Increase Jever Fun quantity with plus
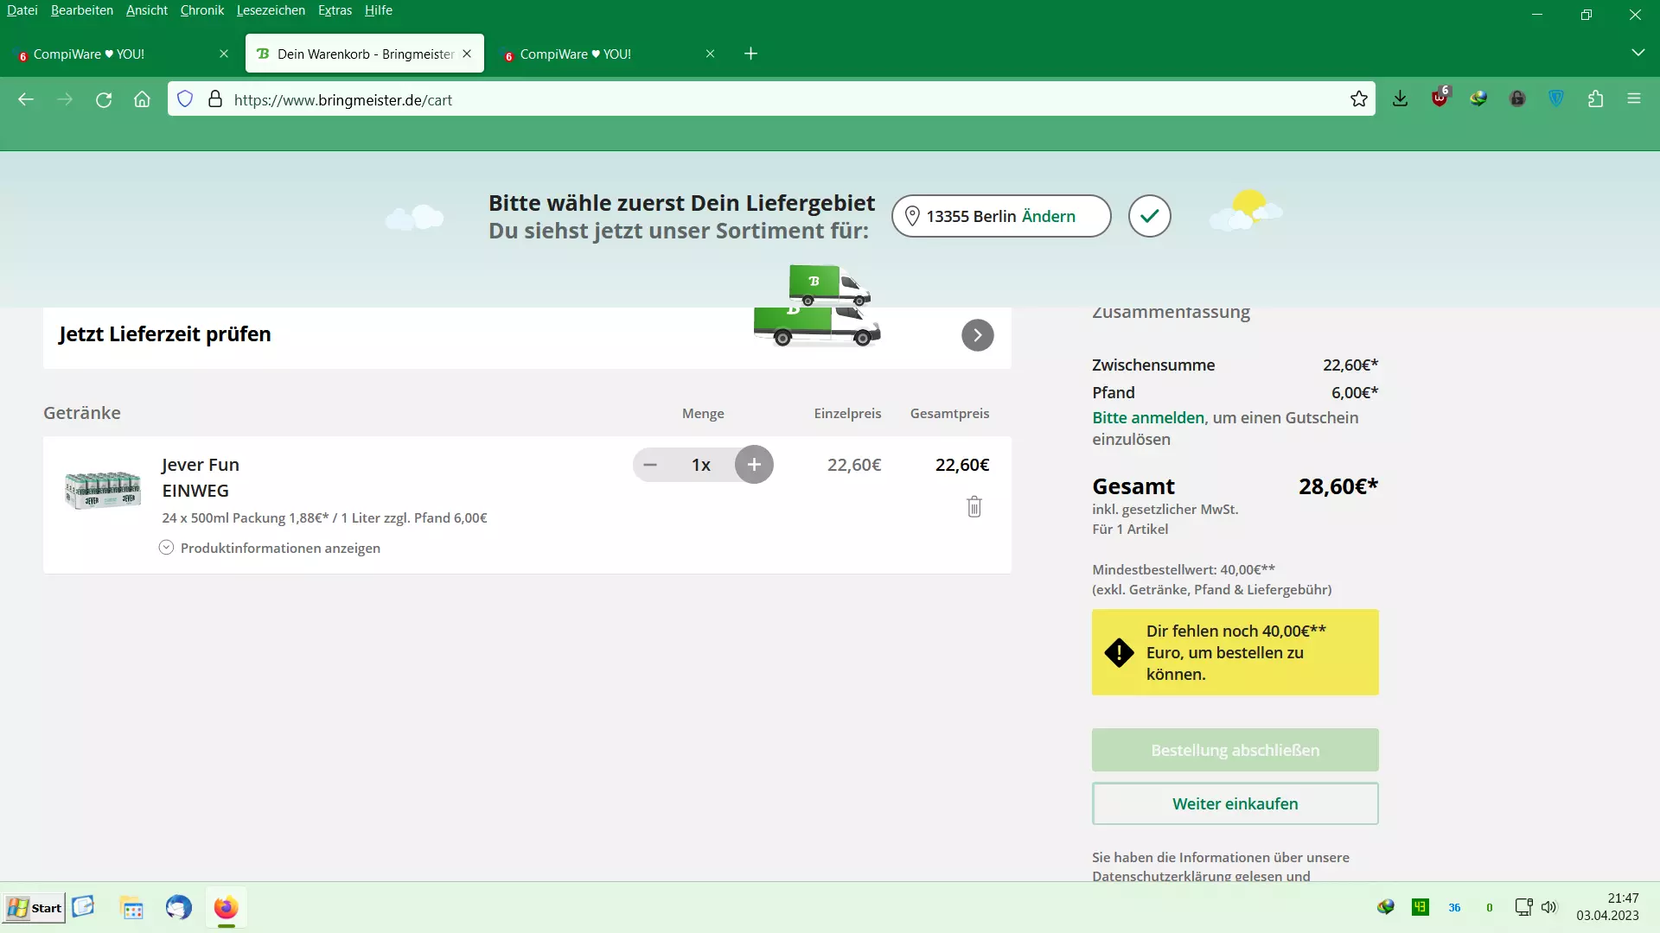The image size is (1660, 933). tap(754, 465)
